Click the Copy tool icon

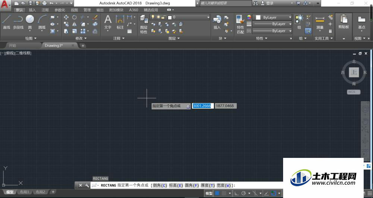point(66,24)
